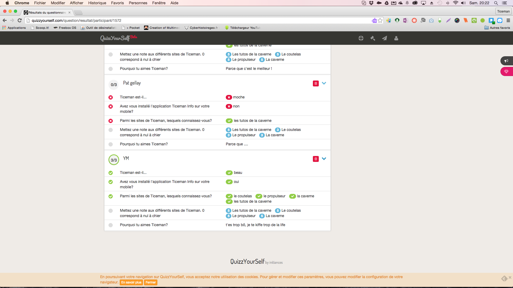This screenshot has width=513, height=288.
Task: Click the green printer extension icon
Action: point(474,21)
